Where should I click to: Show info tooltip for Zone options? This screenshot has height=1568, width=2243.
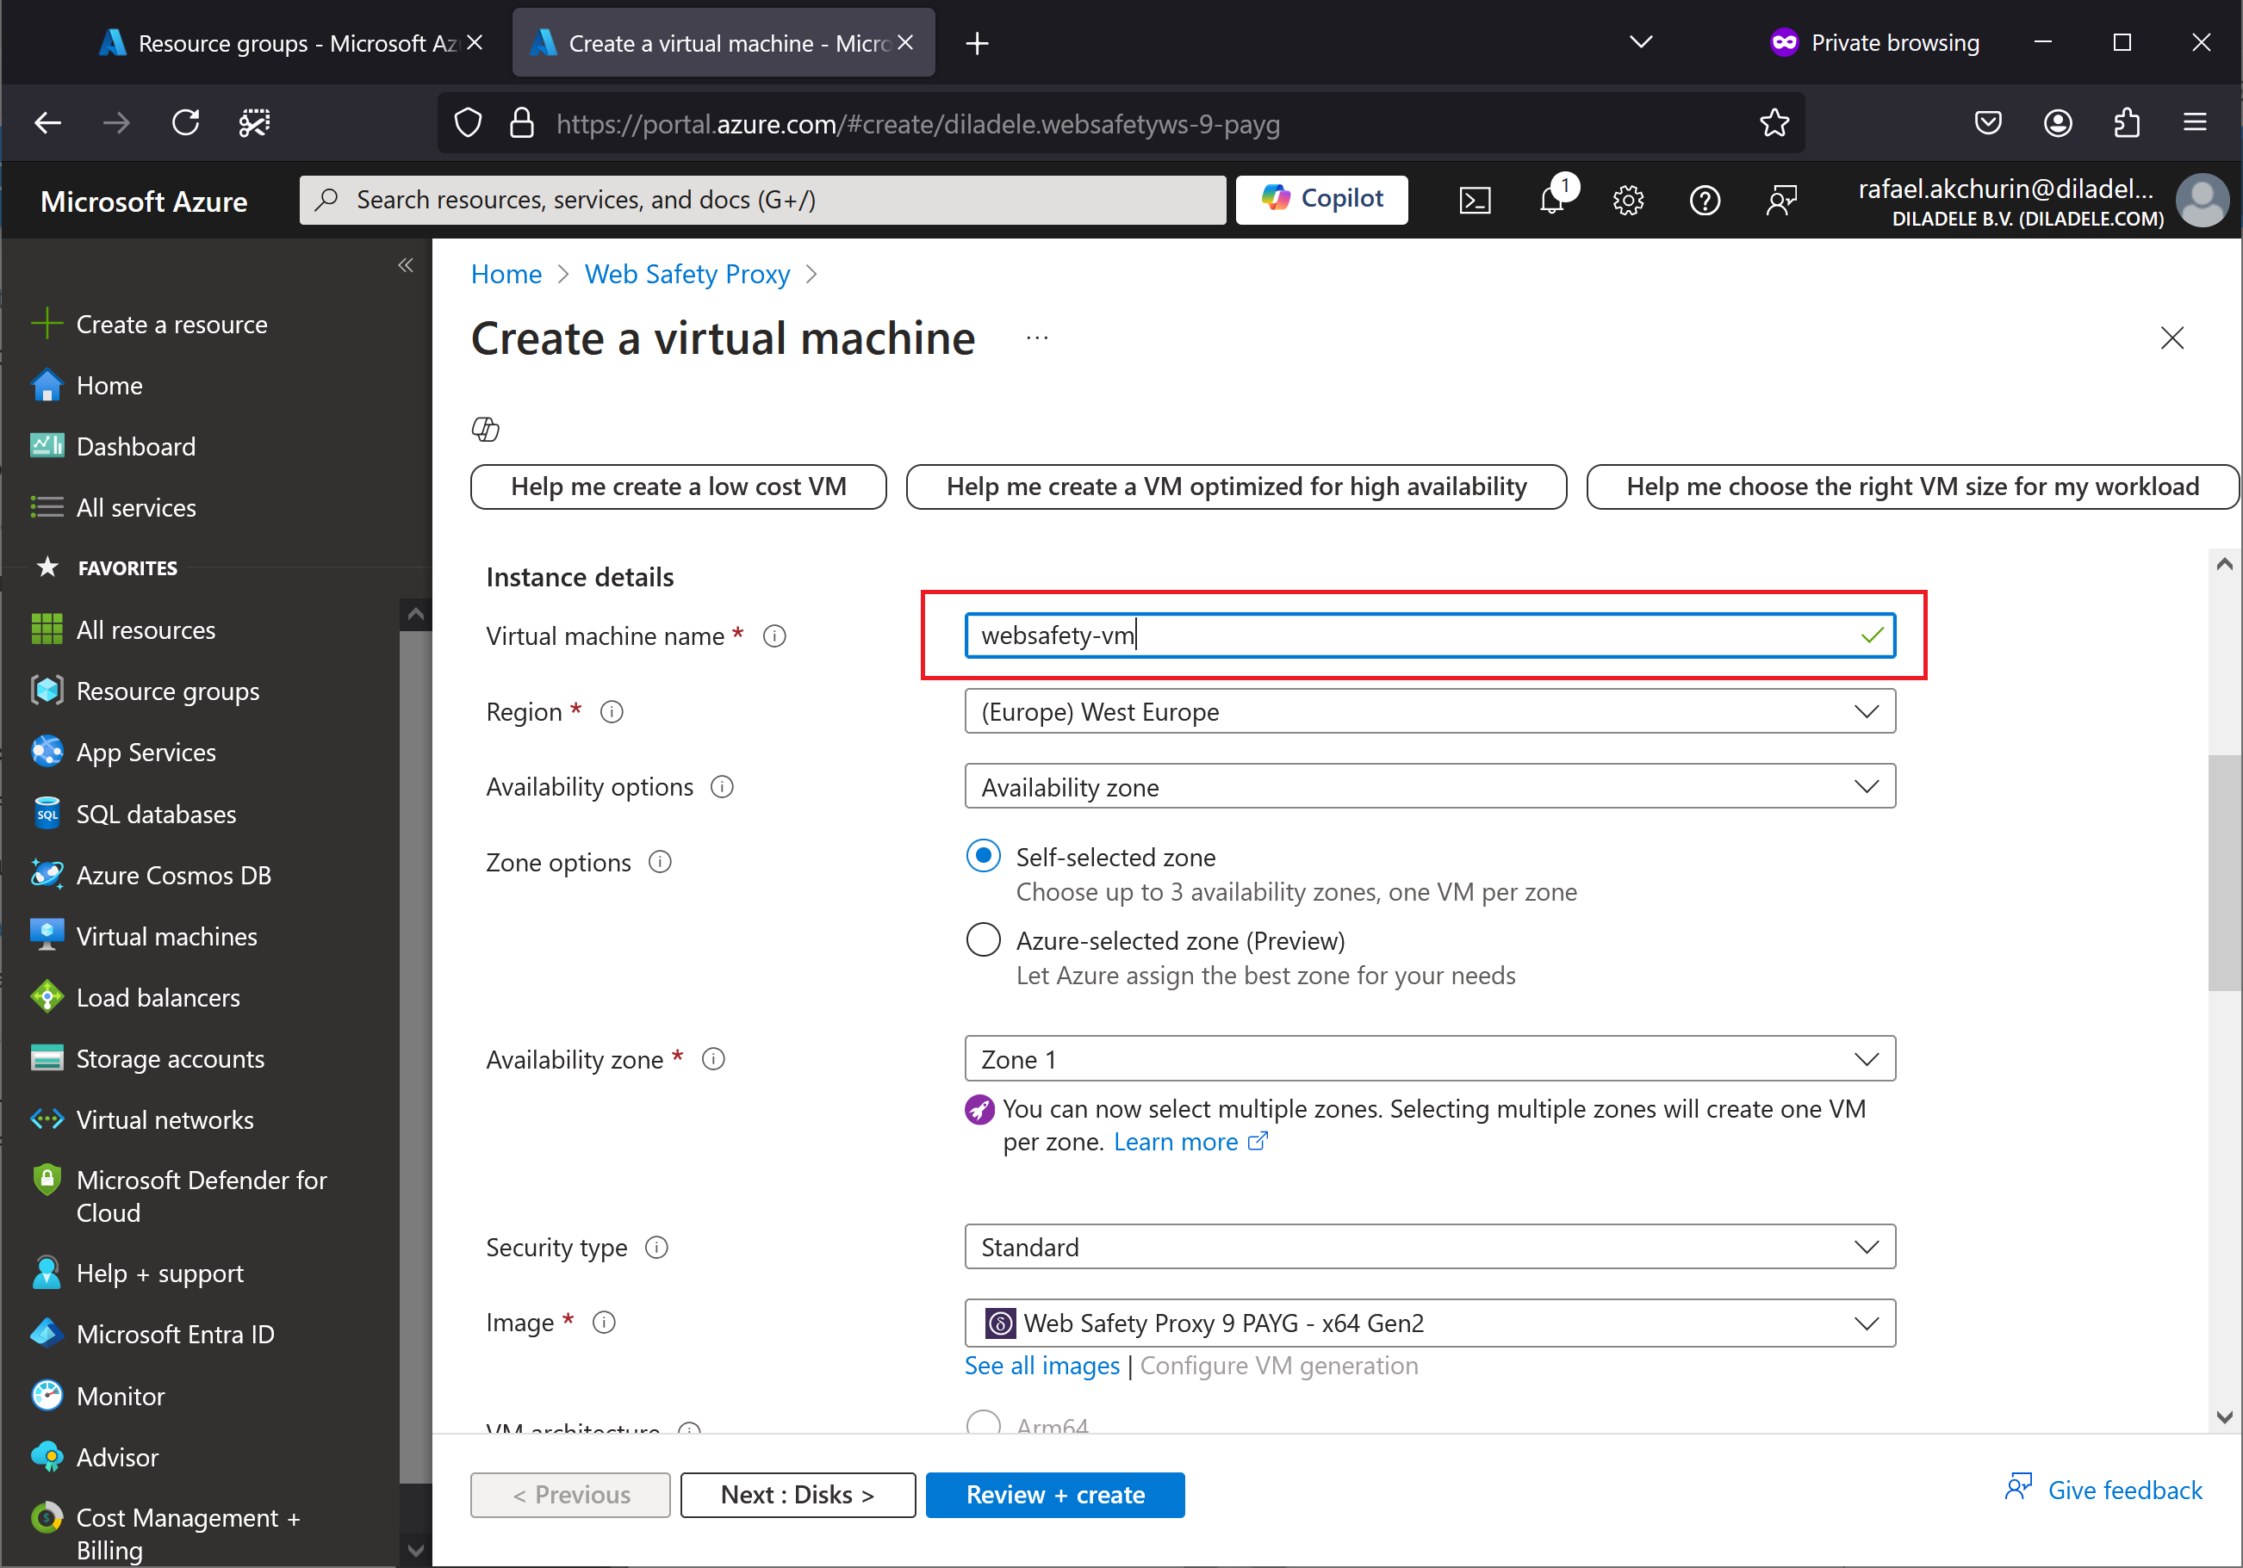(x=661, y=862)
